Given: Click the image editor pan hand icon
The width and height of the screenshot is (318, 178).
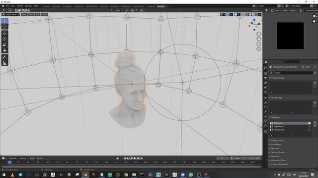Looking at the screenshot, I should point(314,21).
